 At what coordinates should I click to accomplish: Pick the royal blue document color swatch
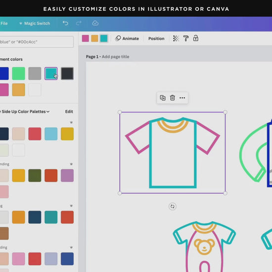(x=4, y=74)
